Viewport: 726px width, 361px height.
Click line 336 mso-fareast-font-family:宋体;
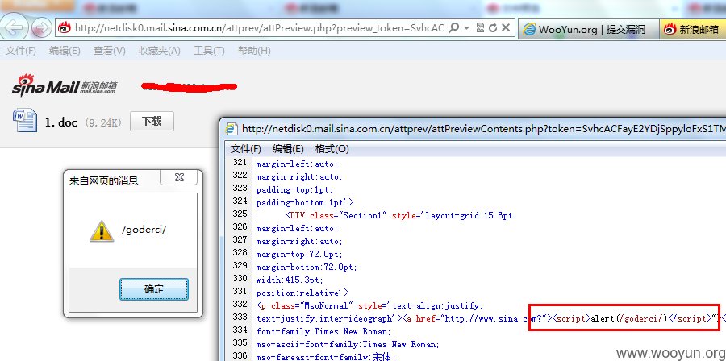tap(324, 356)
